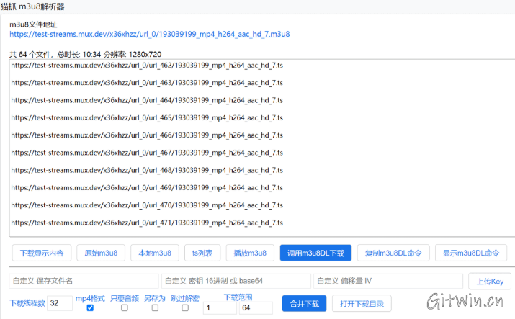Click the 合并下载 button
This screenshot has height=319, width=515.
tap(305, 303)
